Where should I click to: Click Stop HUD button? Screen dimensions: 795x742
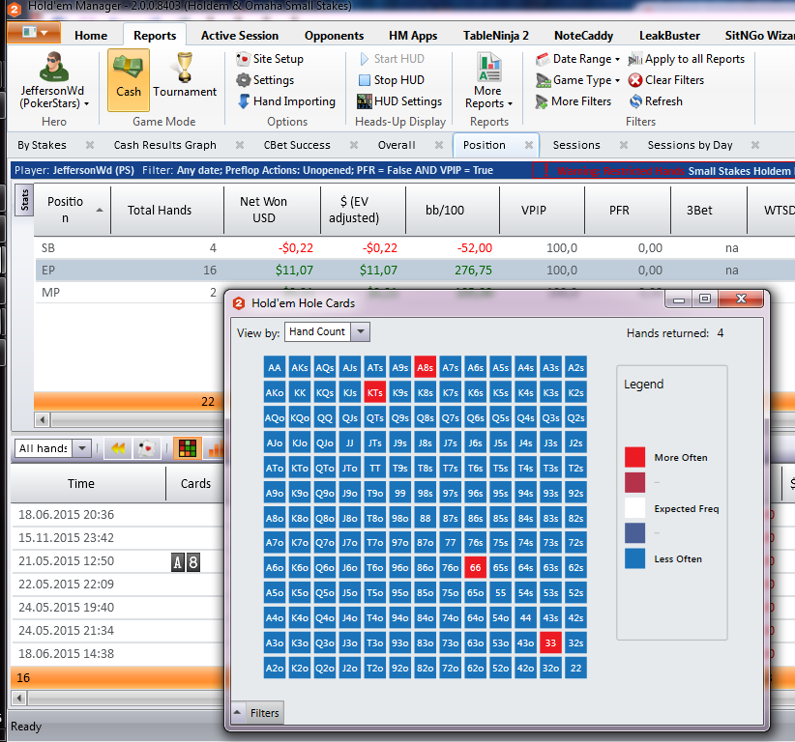click(391, 80)
